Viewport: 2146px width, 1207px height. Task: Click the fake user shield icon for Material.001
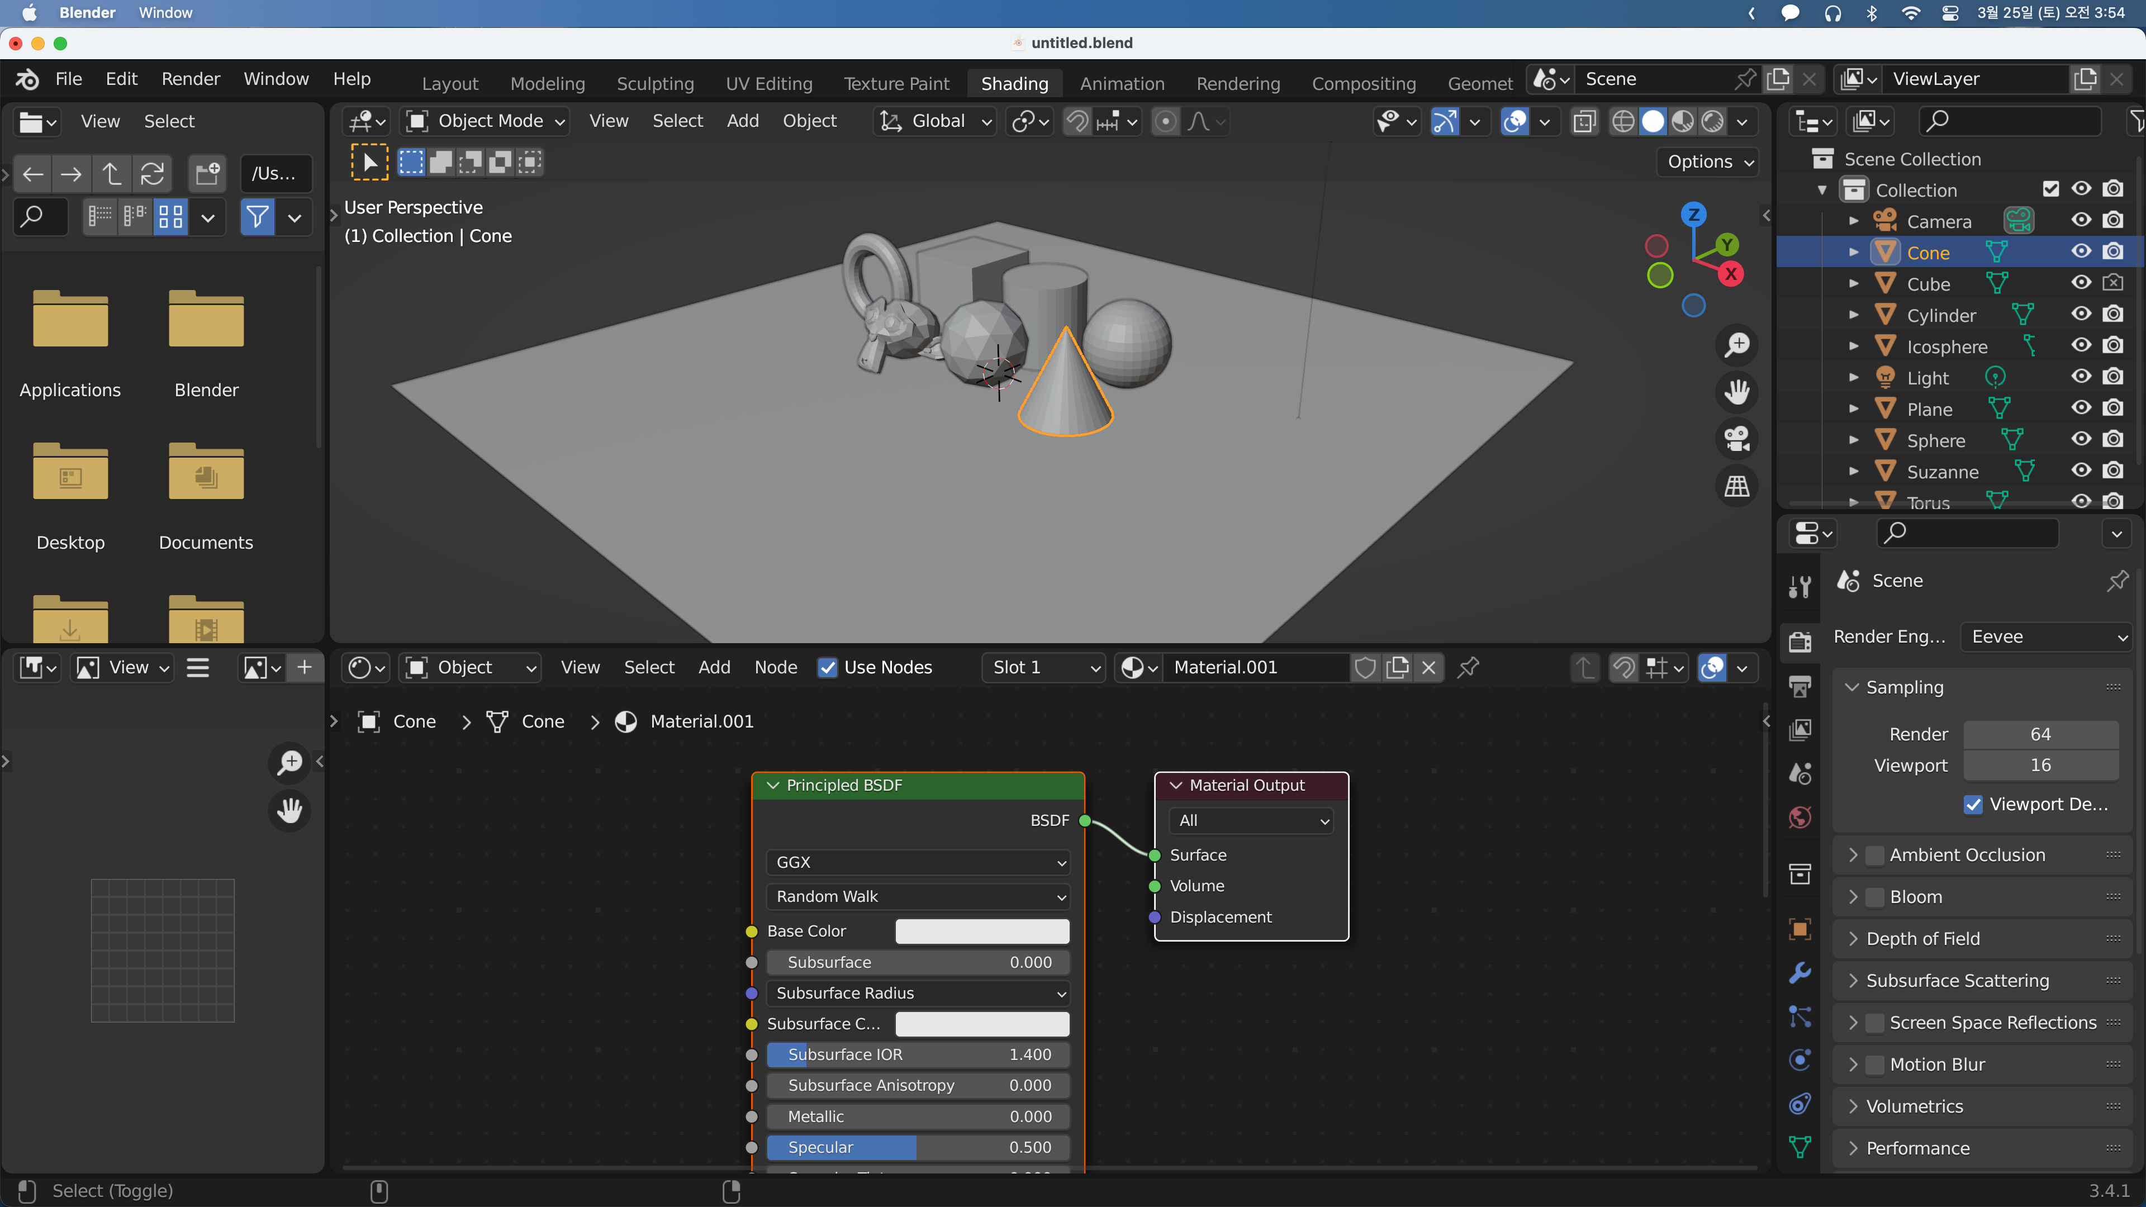pos(1365,667)
